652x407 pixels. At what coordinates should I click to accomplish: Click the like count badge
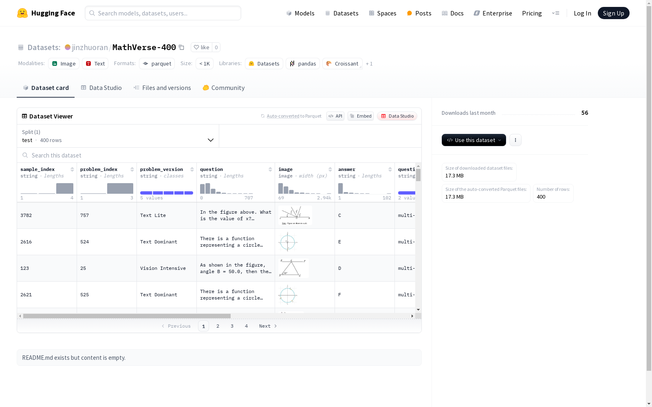tap(216, 47)
